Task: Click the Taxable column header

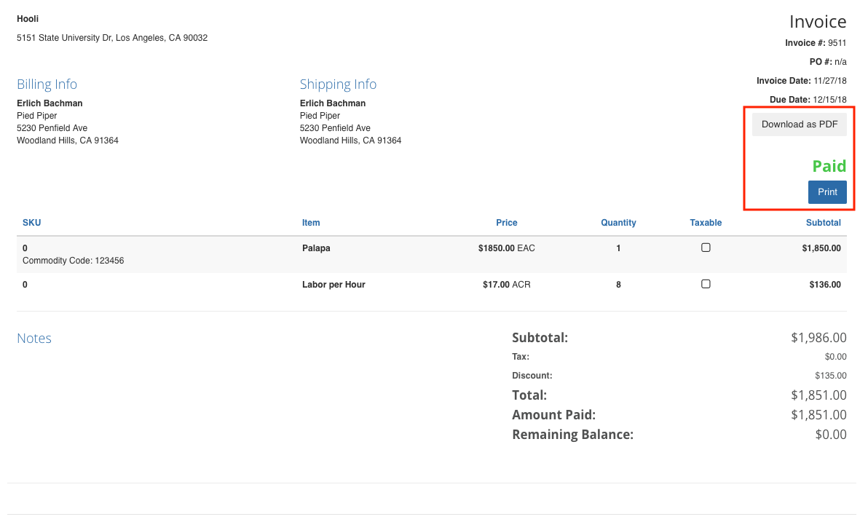Action: 705,223
